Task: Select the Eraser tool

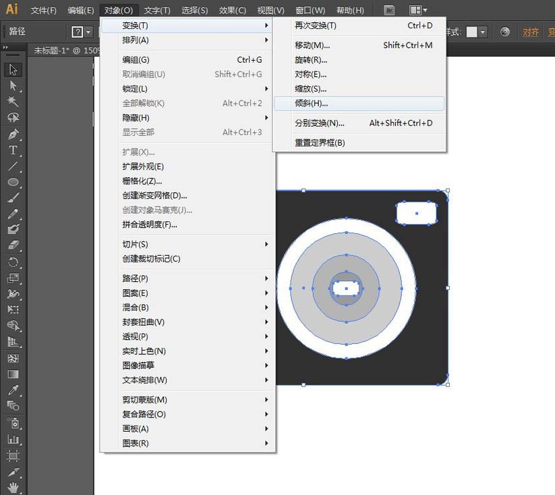Action: coord(13,245)
